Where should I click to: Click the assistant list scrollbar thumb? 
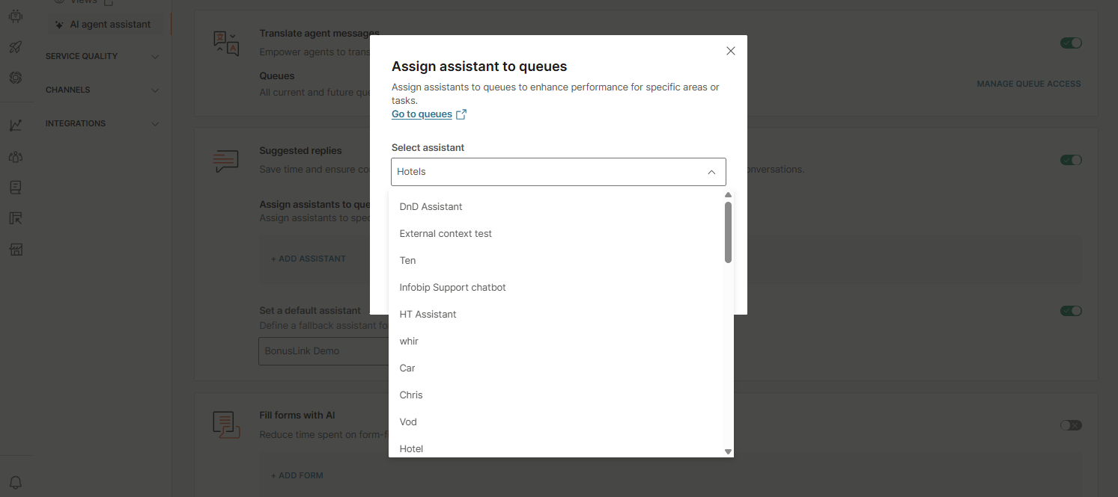coord(728,232)
